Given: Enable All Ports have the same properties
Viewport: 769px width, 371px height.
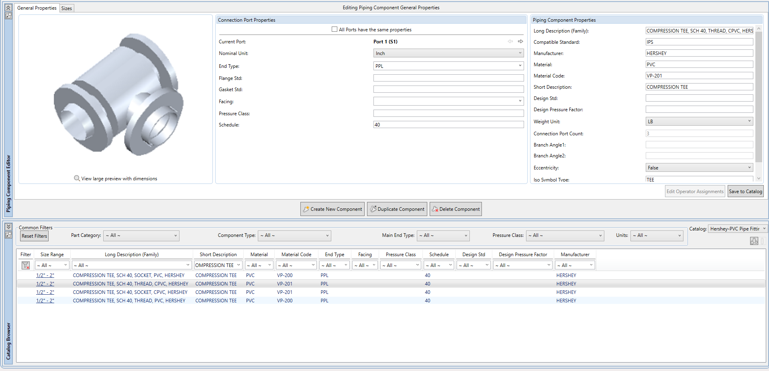Looking at the screenshot, I should [335, 29].
